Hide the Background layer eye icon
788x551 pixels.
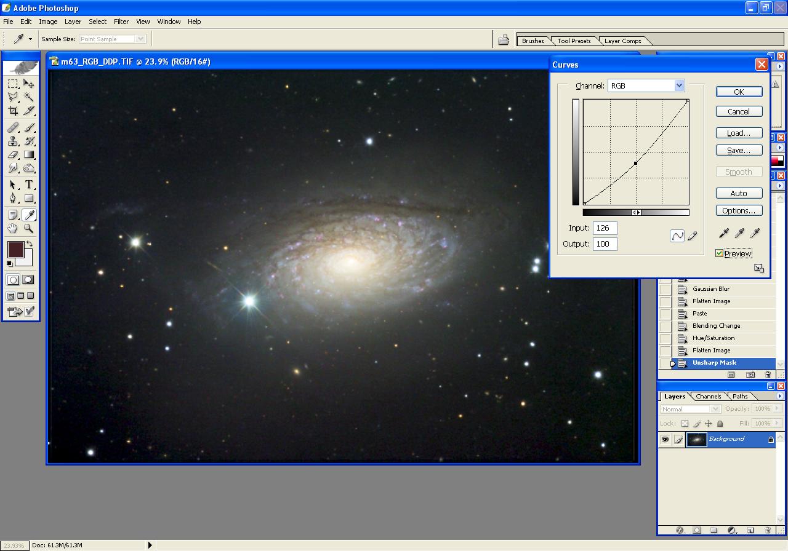pyautogui.click(x=665, y=439)
